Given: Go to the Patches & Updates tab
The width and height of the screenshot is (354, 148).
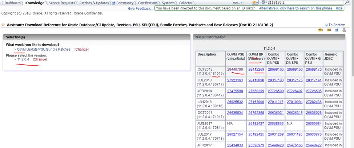Looking at the screenshot, I should (x=94, y=3).
